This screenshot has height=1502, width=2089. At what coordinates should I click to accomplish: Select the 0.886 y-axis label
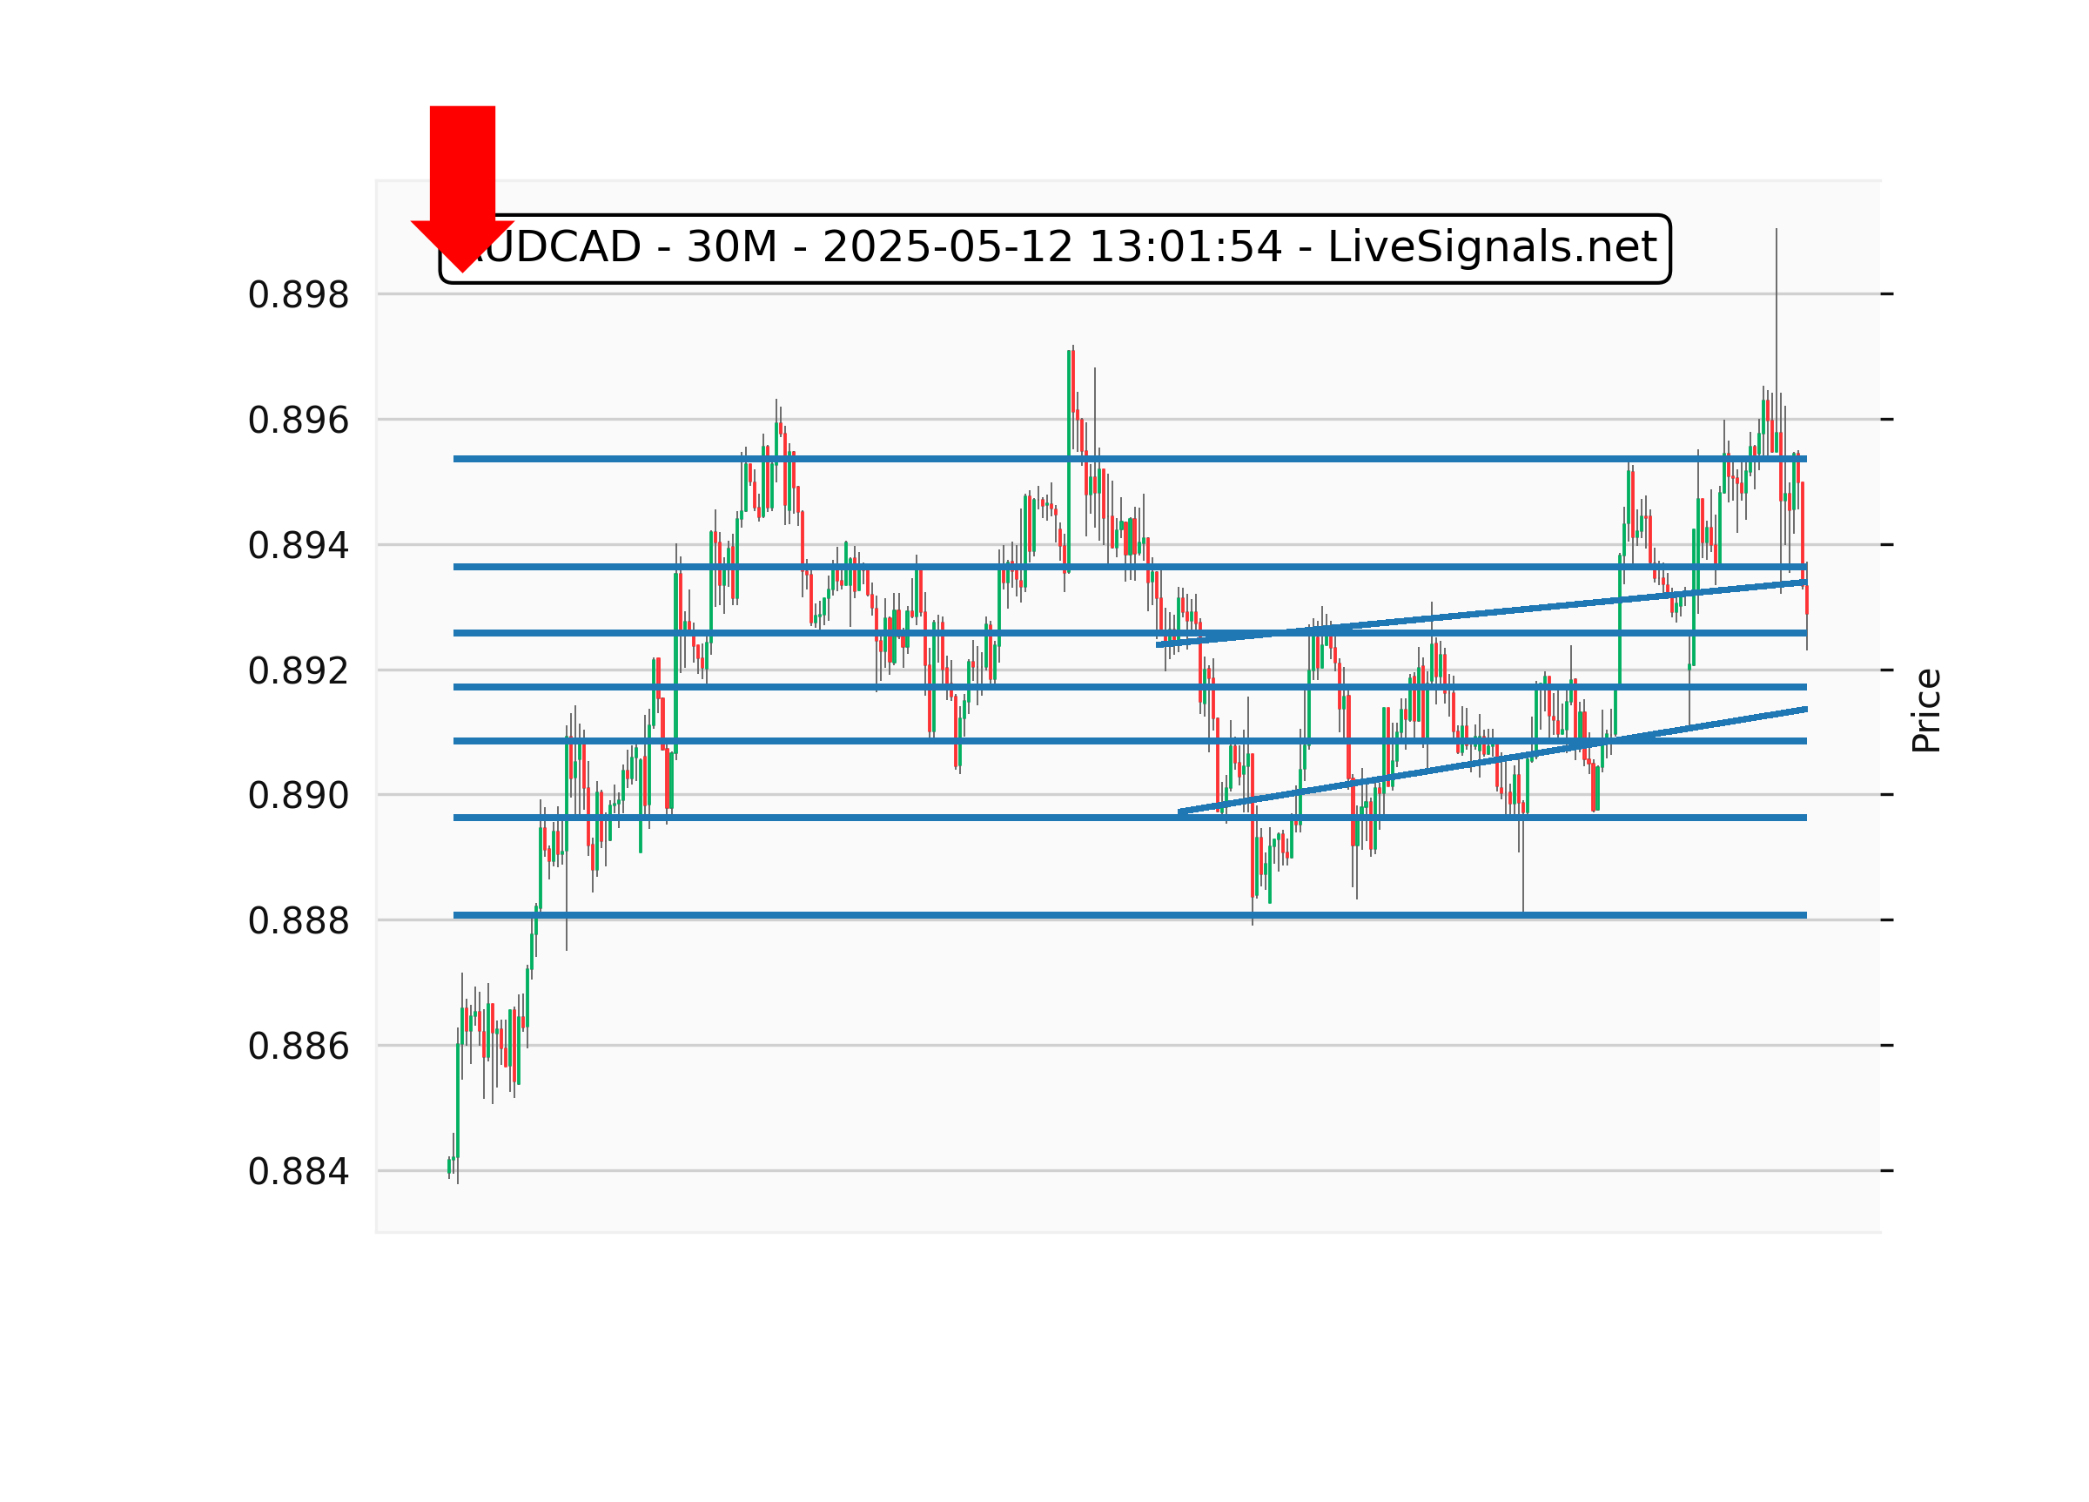tap(299, 1047)
